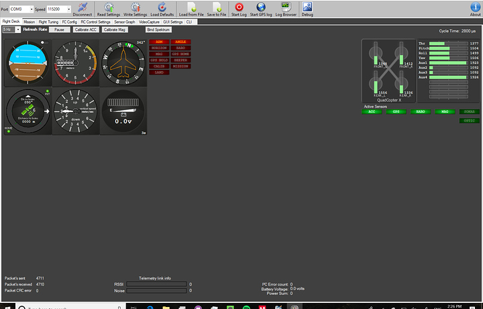The image size is (483, 309).
Task: Open the About info icon
Action: 475,7
